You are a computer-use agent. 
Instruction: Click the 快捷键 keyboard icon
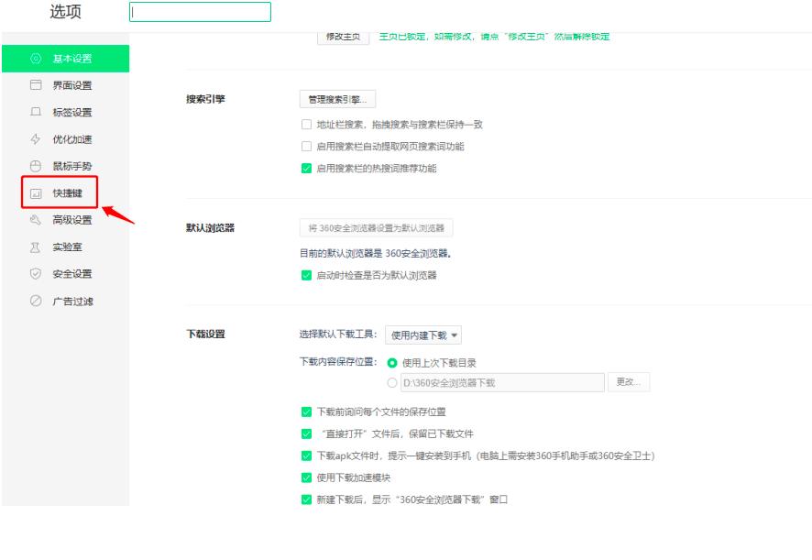click(x=36, y=193)
